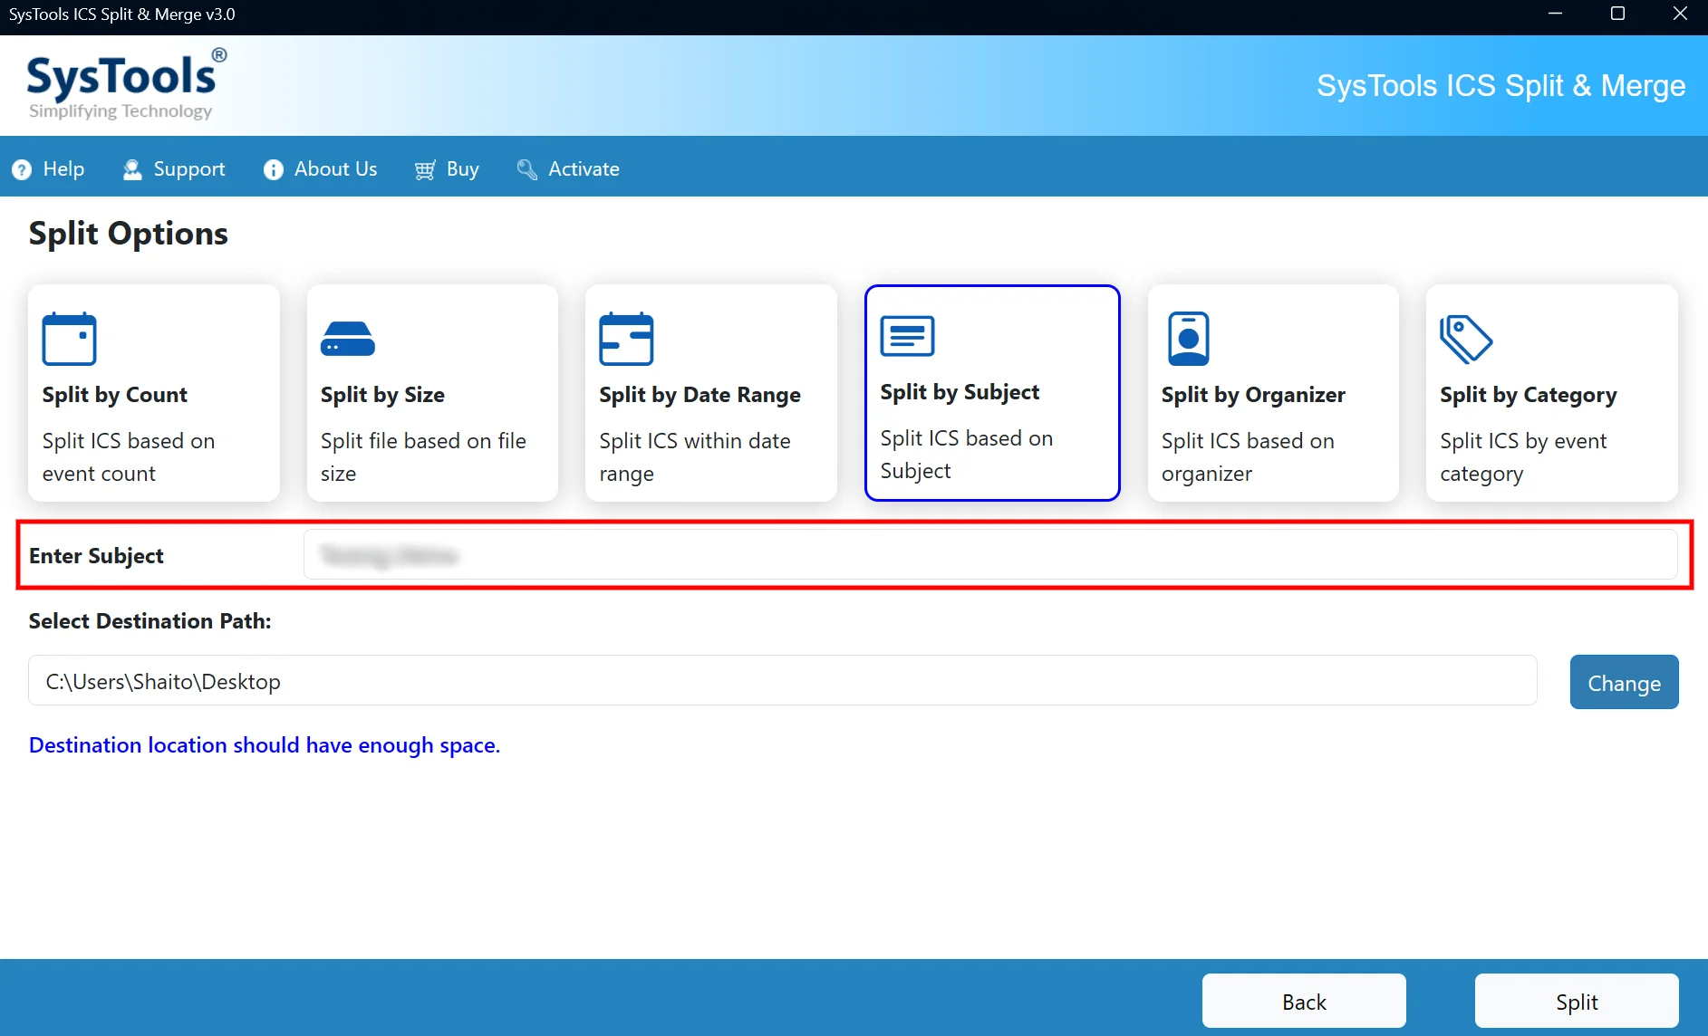Click the Back button
This screenshot has height=1036, width=1708.
point(1304,1002)
